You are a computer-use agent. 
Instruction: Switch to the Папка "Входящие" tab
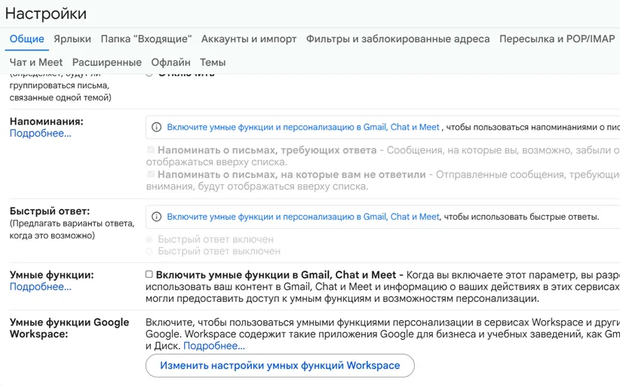[146, 39]
